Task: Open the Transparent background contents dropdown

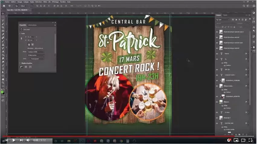Action: pyautogui.click(x=37, y=59)
